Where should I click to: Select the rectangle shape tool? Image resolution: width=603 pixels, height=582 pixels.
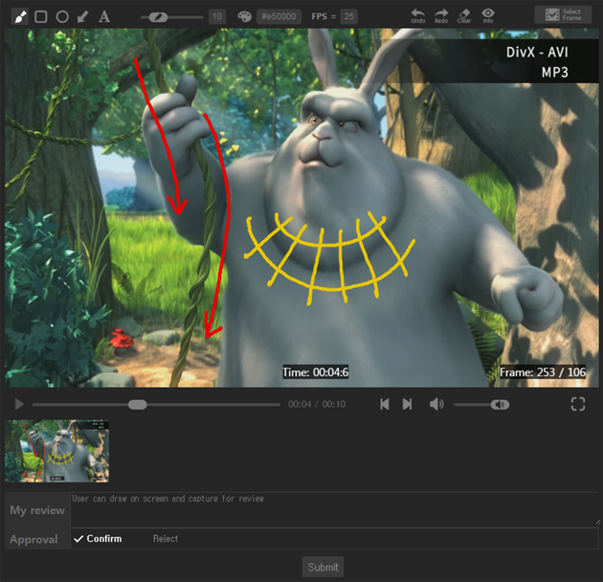(41, 16)
